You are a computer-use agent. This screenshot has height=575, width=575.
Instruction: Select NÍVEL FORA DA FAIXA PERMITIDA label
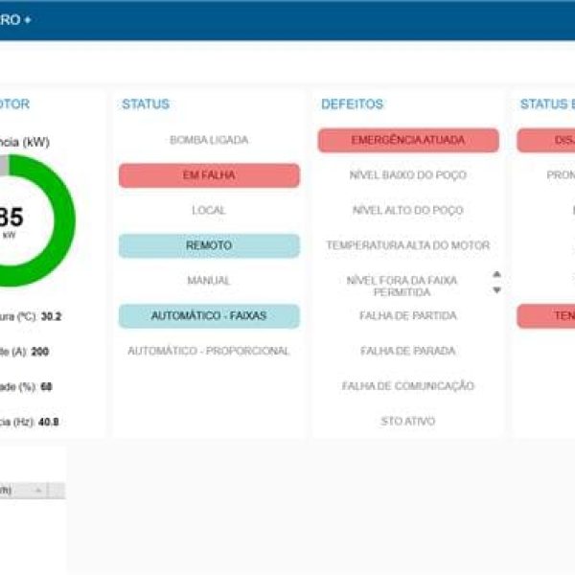click(402, 287)
